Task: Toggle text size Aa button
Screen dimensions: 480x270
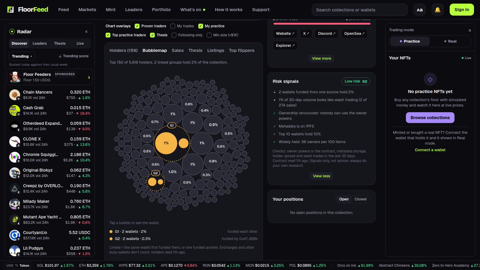Action: [420, 10]
